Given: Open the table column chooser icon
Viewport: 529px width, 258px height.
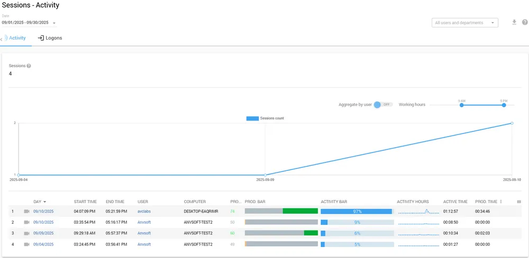Looking at the screenshot, I should (518, 202).
